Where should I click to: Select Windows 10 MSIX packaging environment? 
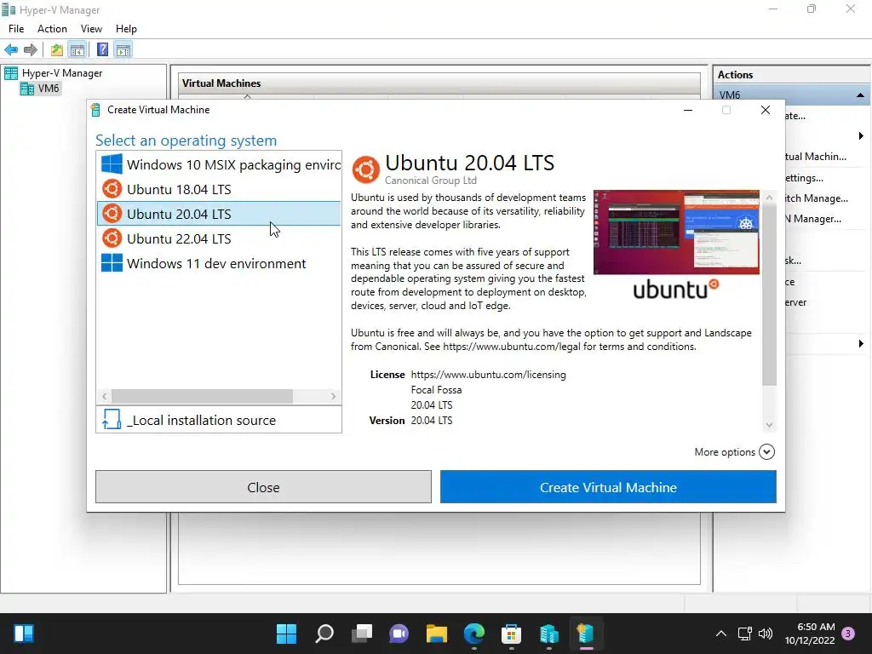(x=219, y=164)
